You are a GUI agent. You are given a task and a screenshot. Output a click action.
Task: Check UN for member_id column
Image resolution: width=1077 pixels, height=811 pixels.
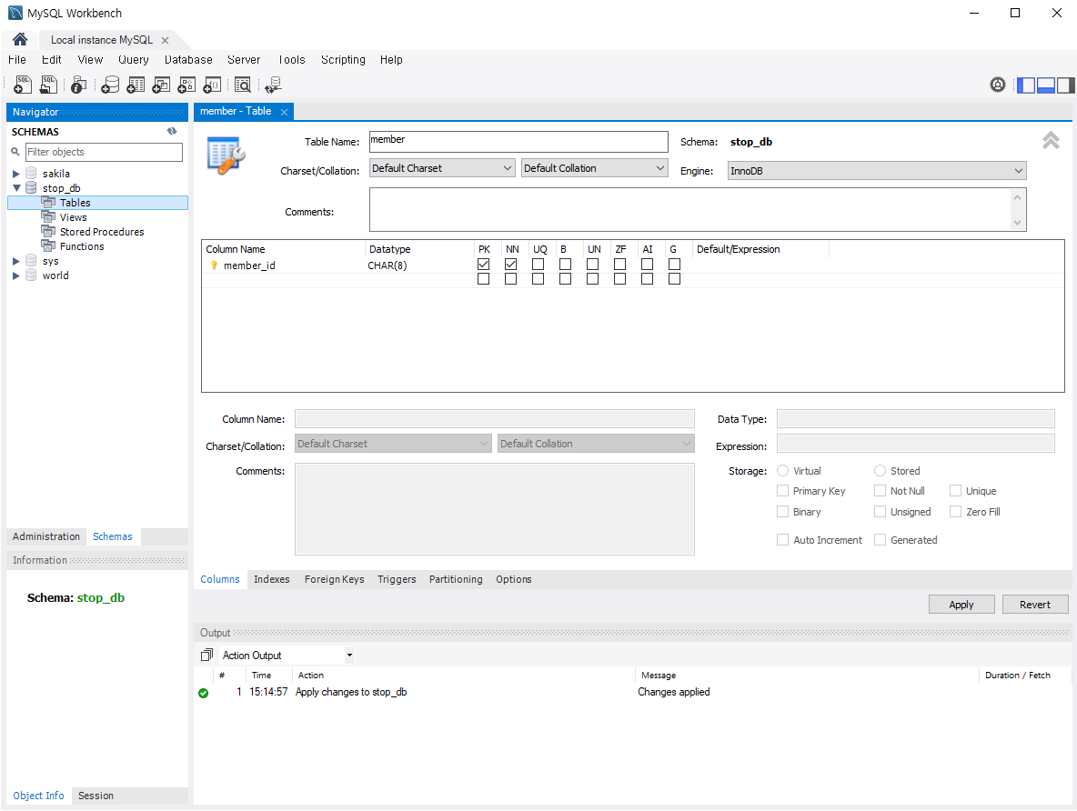click(x=593, y=265)
